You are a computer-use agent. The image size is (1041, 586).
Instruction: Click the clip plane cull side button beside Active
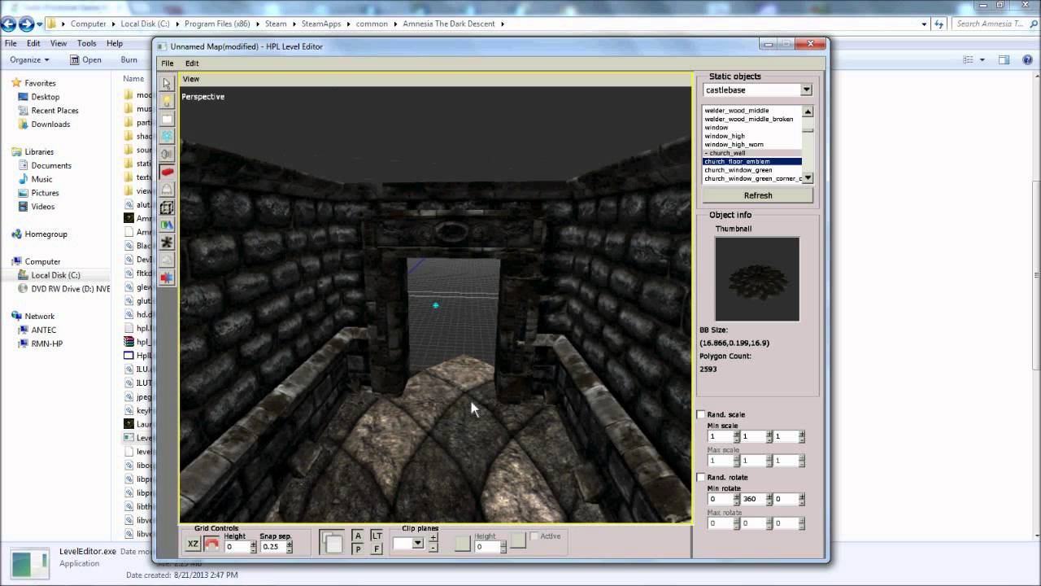point(518,540)
